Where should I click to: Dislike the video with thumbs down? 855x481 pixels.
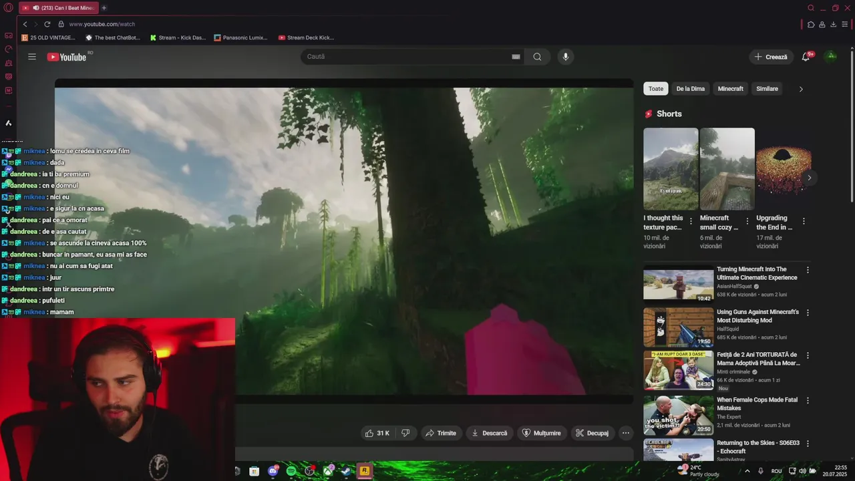[x=405, y=433]
